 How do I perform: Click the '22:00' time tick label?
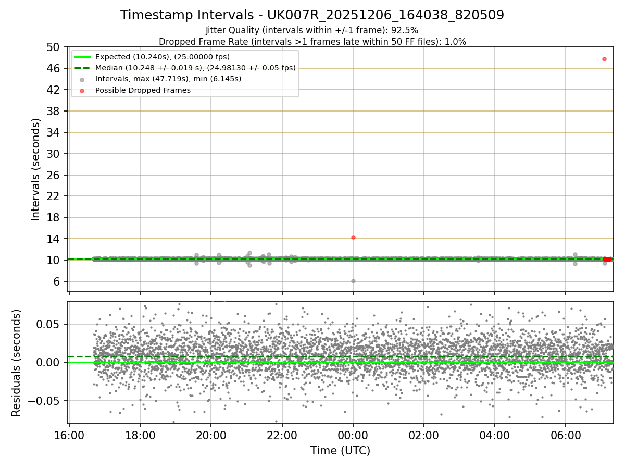(282, 435)
